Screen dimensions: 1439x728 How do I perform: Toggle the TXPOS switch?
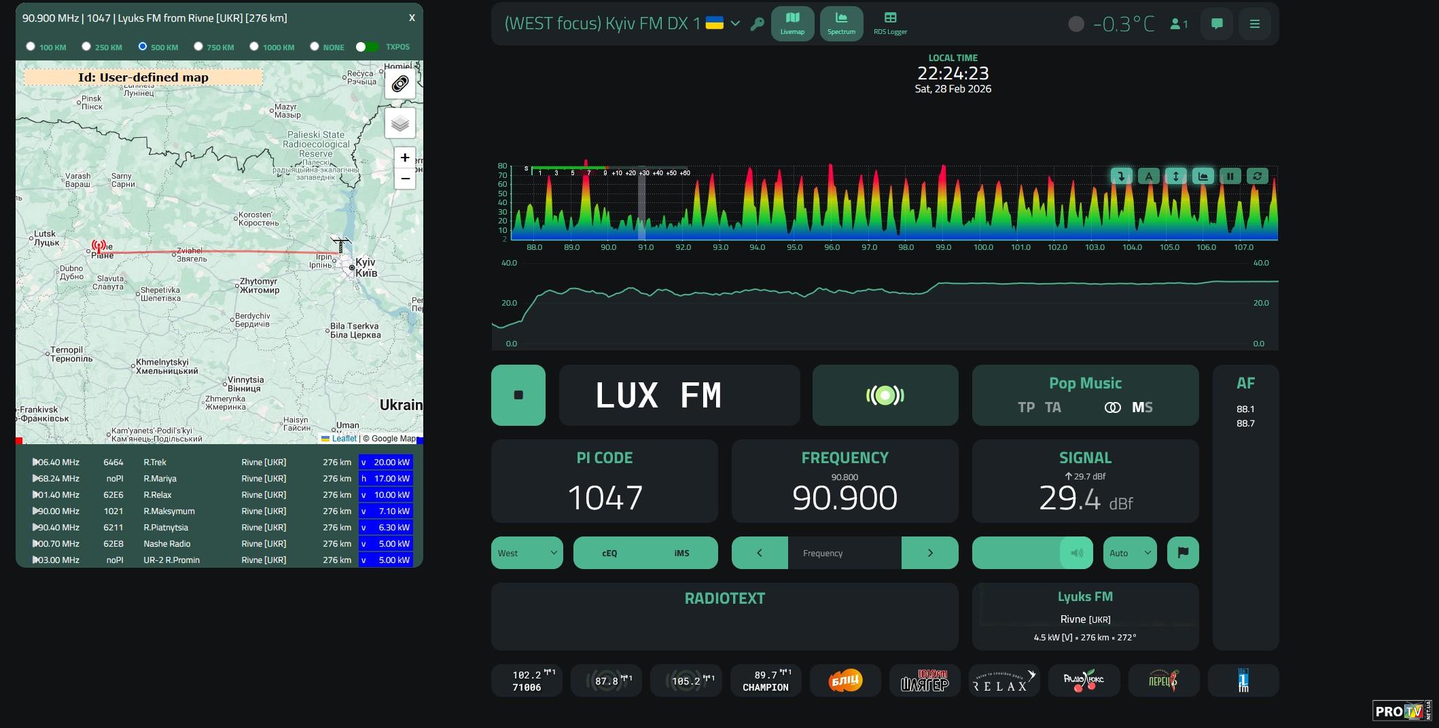tap(367, 47)
